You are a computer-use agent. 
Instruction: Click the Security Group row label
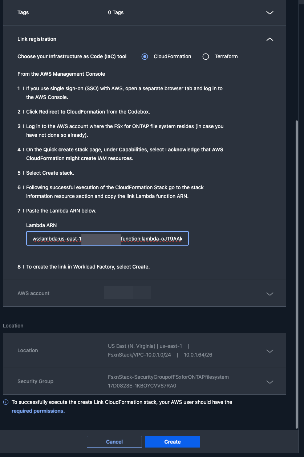point(35,381)
